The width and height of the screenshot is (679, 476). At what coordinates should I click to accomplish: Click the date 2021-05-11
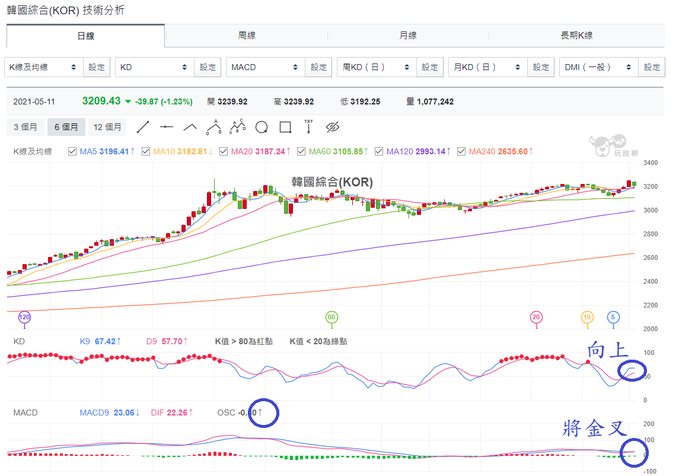click(34, 102)
